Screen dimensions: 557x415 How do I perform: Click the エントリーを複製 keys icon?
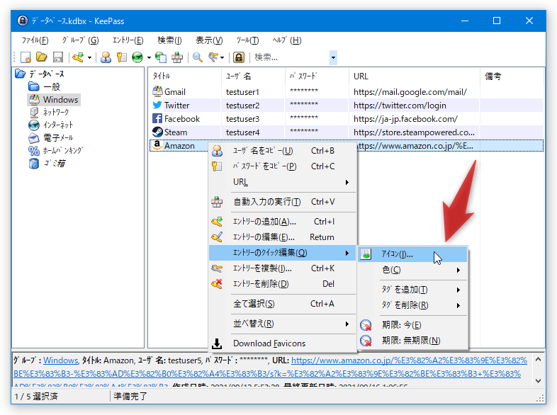(x=217, y=268)
